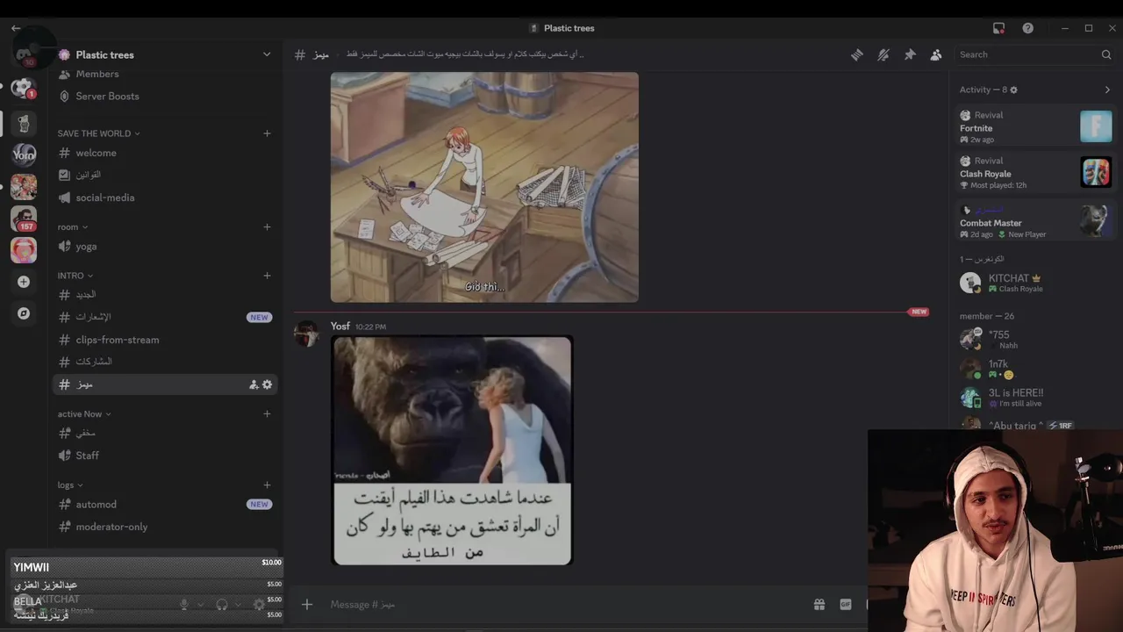The image size is (1123, 632).
Task: Go back with the arrow at top-left
Action: pyautogui.click(x=16, y=28)
